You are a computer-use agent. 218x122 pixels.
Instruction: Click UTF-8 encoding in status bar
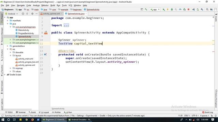tap(195, 116)
